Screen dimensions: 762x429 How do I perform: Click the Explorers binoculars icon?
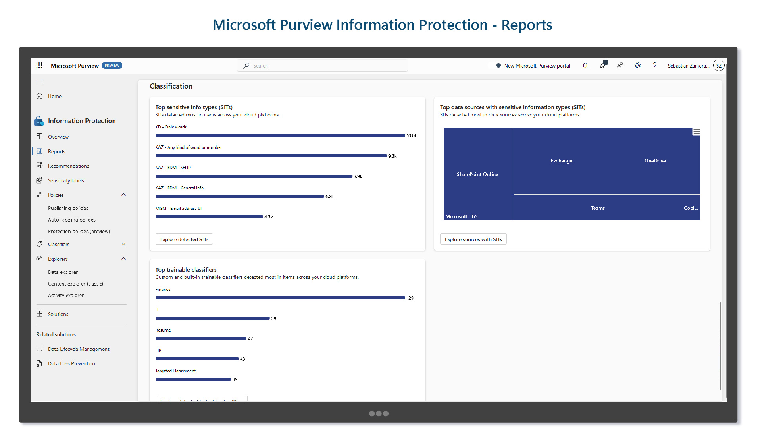39,259
